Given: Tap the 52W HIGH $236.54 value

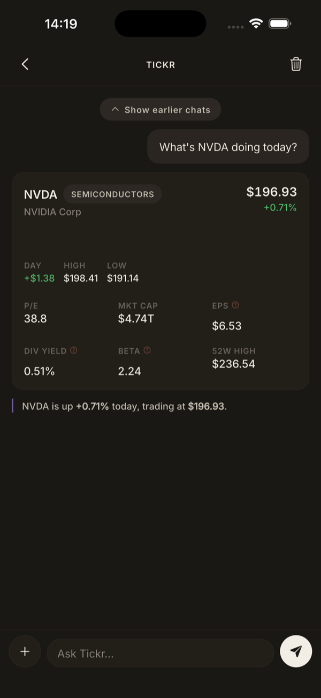Looking at the screenshot, I should [234, 364].
